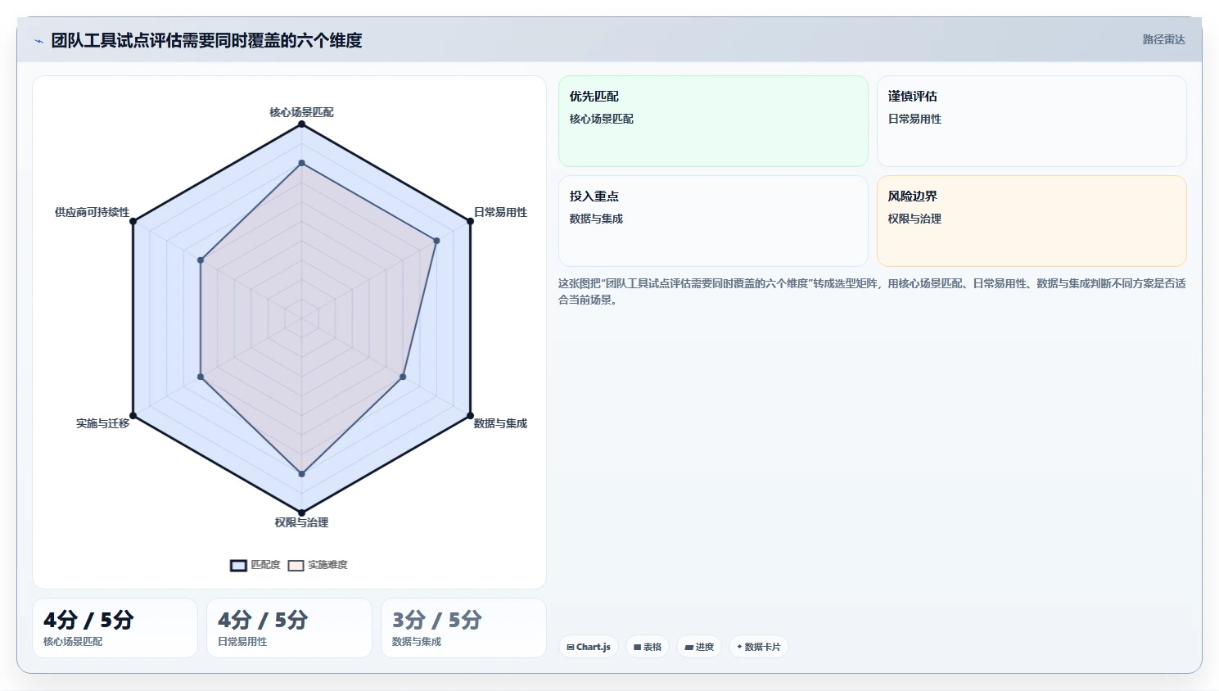Click the inner radar point on 供应商可持续性 axis
The height and width of the screenshot is (691, 1219).
201,260
